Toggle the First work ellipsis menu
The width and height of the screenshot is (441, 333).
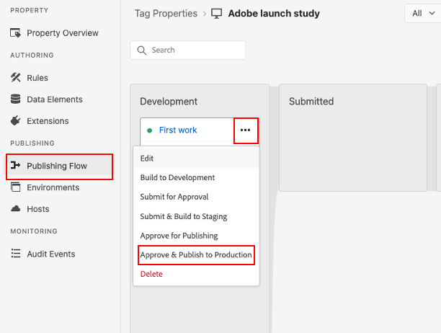(x=246, y=130)
